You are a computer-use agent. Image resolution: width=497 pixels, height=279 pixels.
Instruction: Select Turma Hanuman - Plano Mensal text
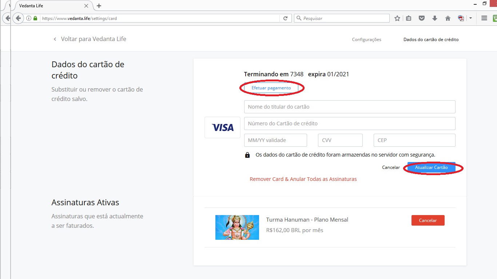307,220
